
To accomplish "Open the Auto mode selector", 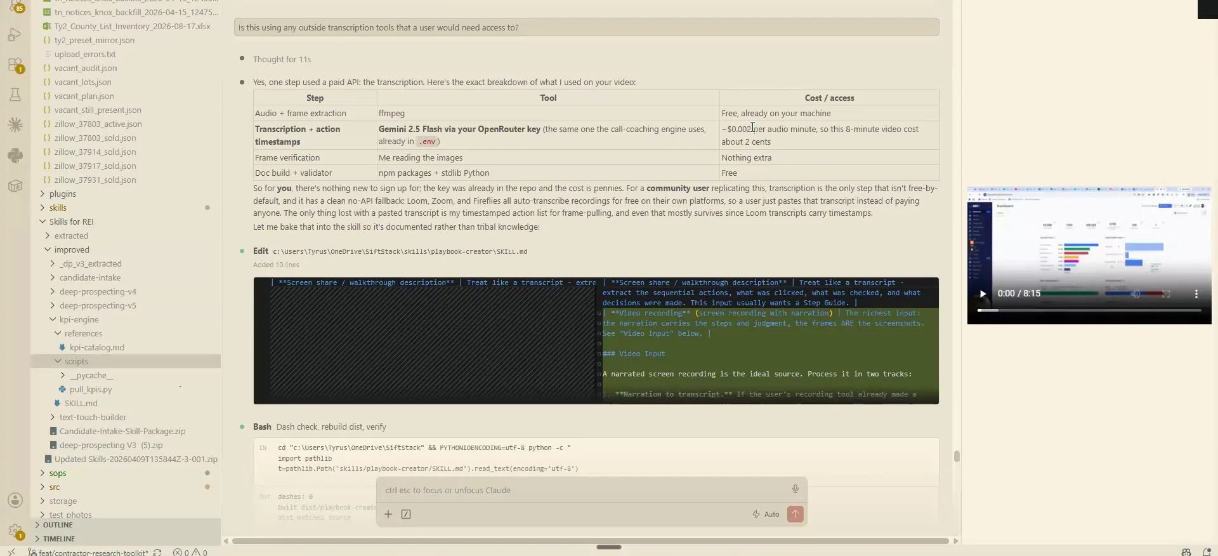I will coord(766,514).
